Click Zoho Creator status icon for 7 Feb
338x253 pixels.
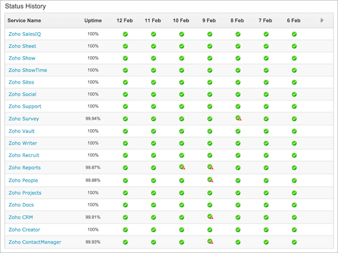(266, 229)
